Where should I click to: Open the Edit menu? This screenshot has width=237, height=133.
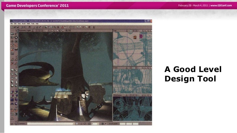click(x=15, y=24)
